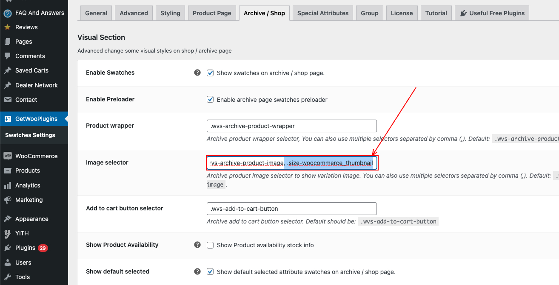The height and width of the screenshot is (285, 559).
Task: Click help icon beside Show default selected
Action: point(197,271)
